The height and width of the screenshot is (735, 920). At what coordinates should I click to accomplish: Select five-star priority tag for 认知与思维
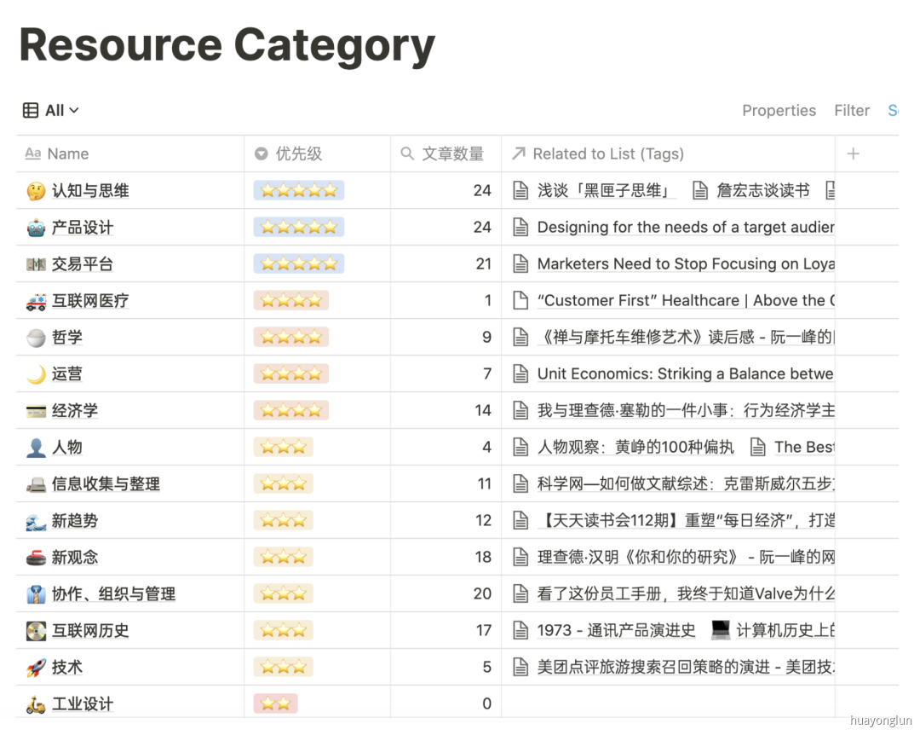tap(299, 190)
